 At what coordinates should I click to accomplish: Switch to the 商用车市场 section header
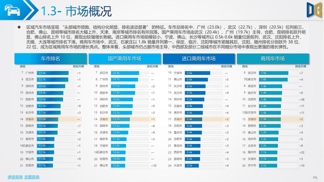coord(273,58)
